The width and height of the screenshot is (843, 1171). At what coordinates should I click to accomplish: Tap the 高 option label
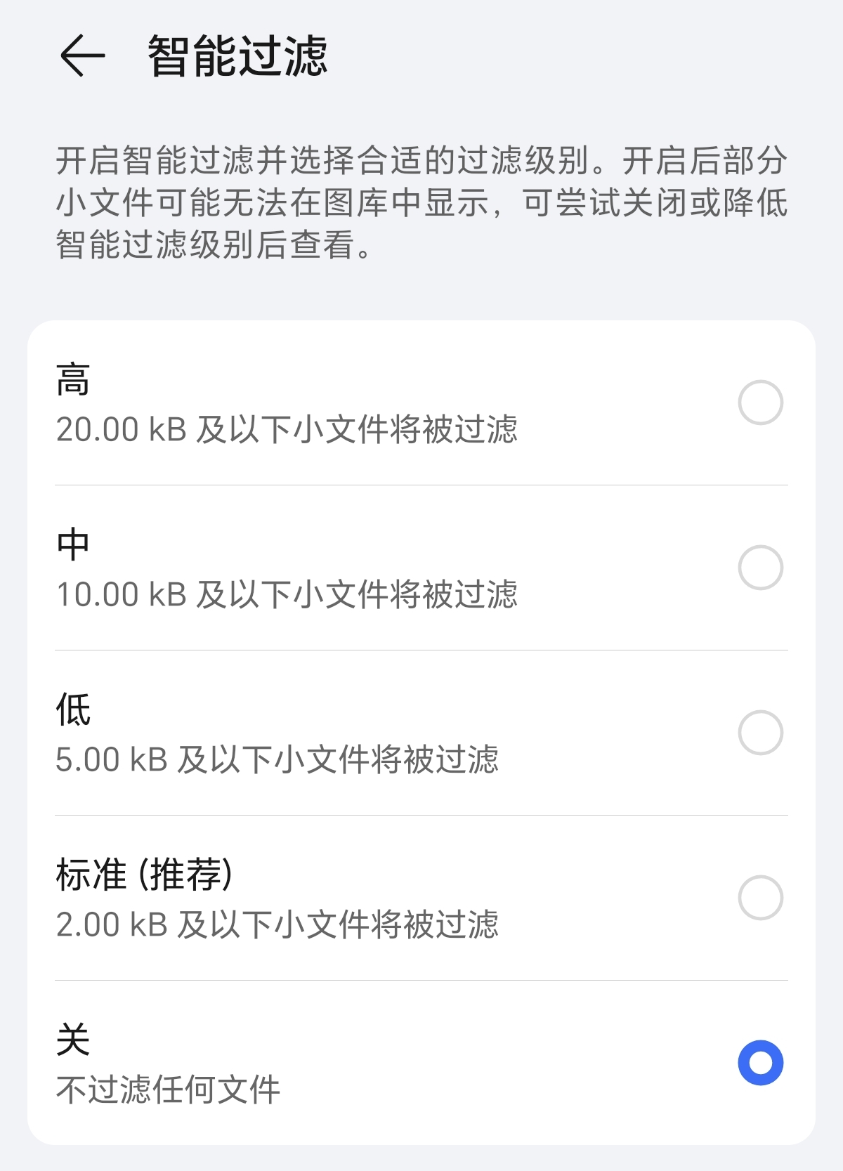pyautogui.click(x=73, y=380)
